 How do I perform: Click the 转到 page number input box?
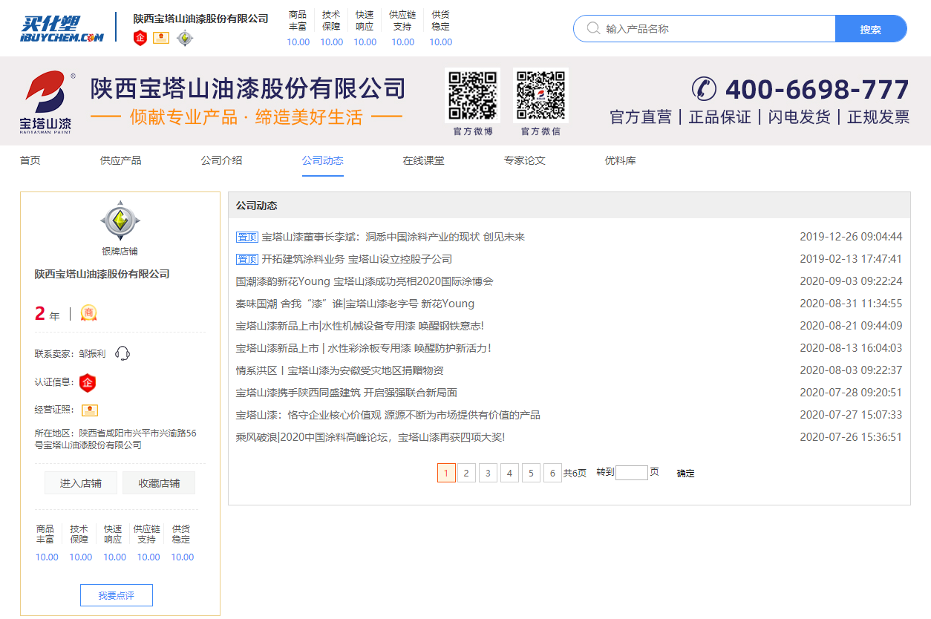point(632,473)
